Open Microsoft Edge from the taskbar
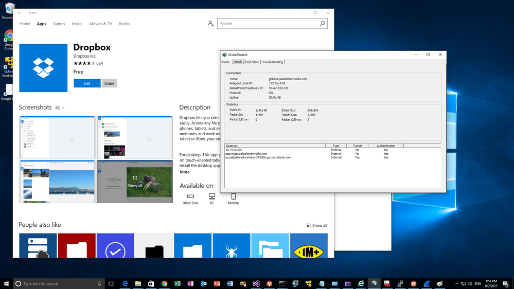Image resolution: width=514 pixels, height=289 pixels. pyautogui.click(x=125, y=283)
